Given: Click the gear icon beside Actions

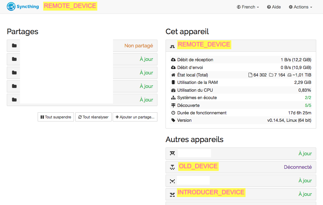Looking at the screenshot, I should point(291,7).
